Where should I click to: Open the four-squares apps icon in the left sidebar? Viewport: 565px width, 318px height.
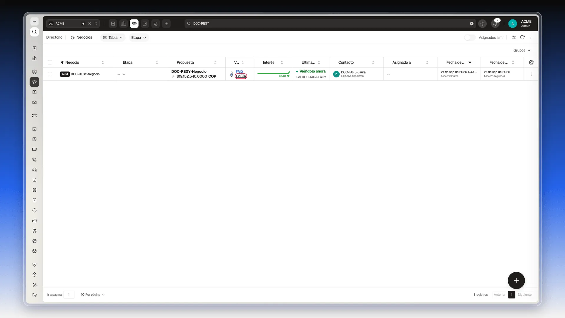(34, 190)
